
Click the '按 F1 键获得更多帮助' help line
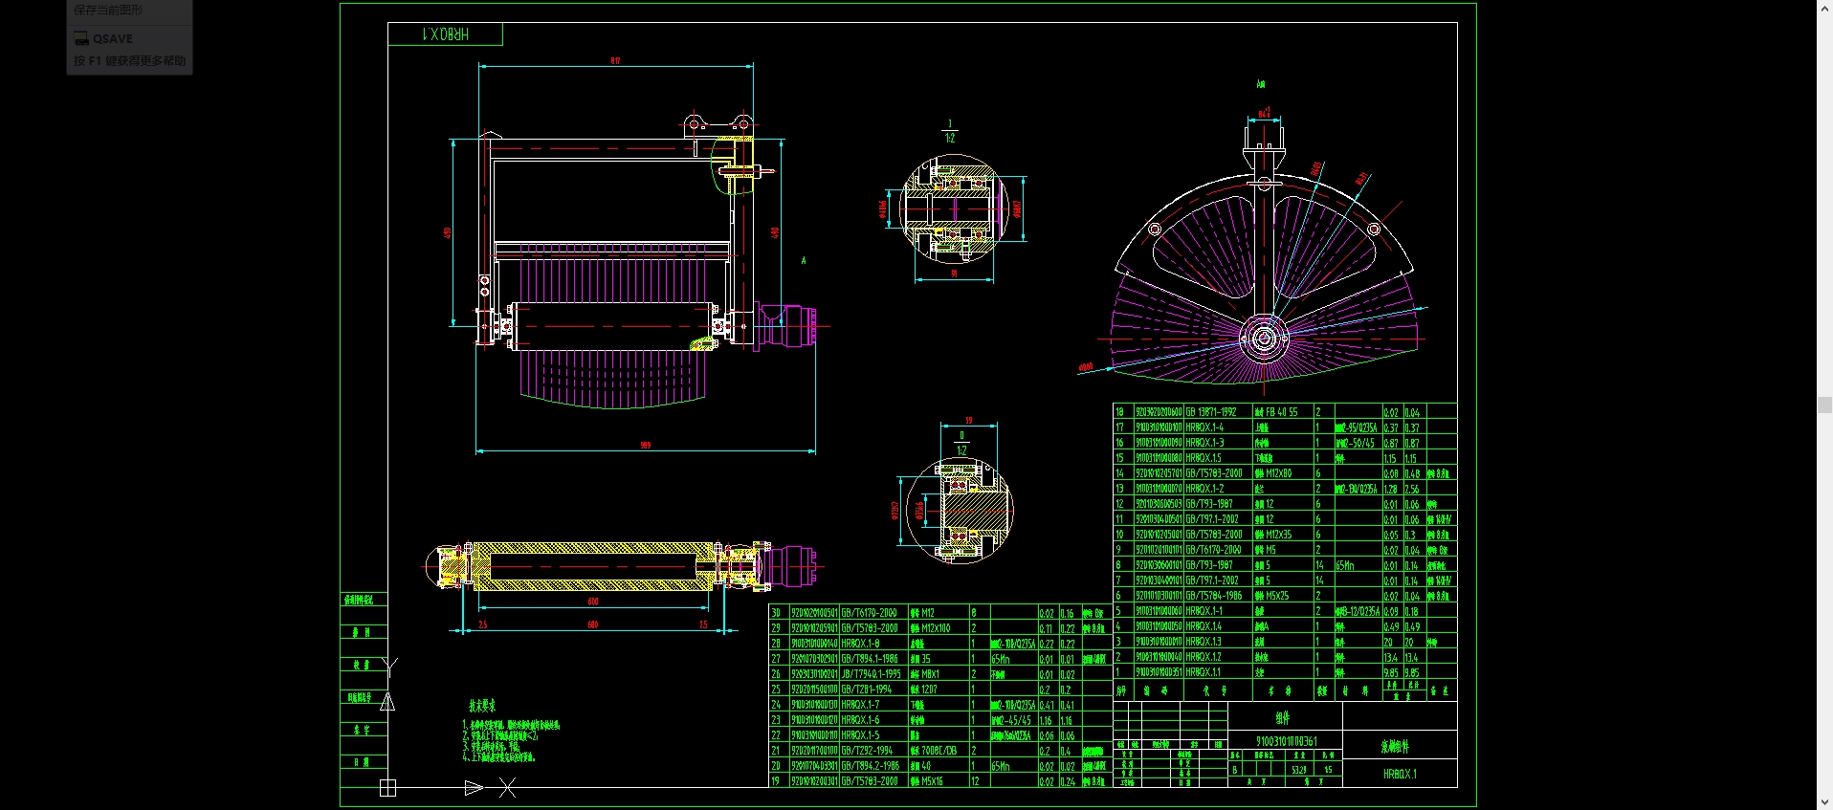(130, 60)
